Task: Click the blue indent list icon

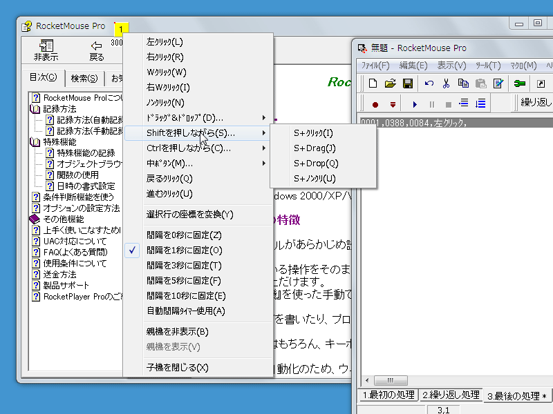Action: [480, 103]
